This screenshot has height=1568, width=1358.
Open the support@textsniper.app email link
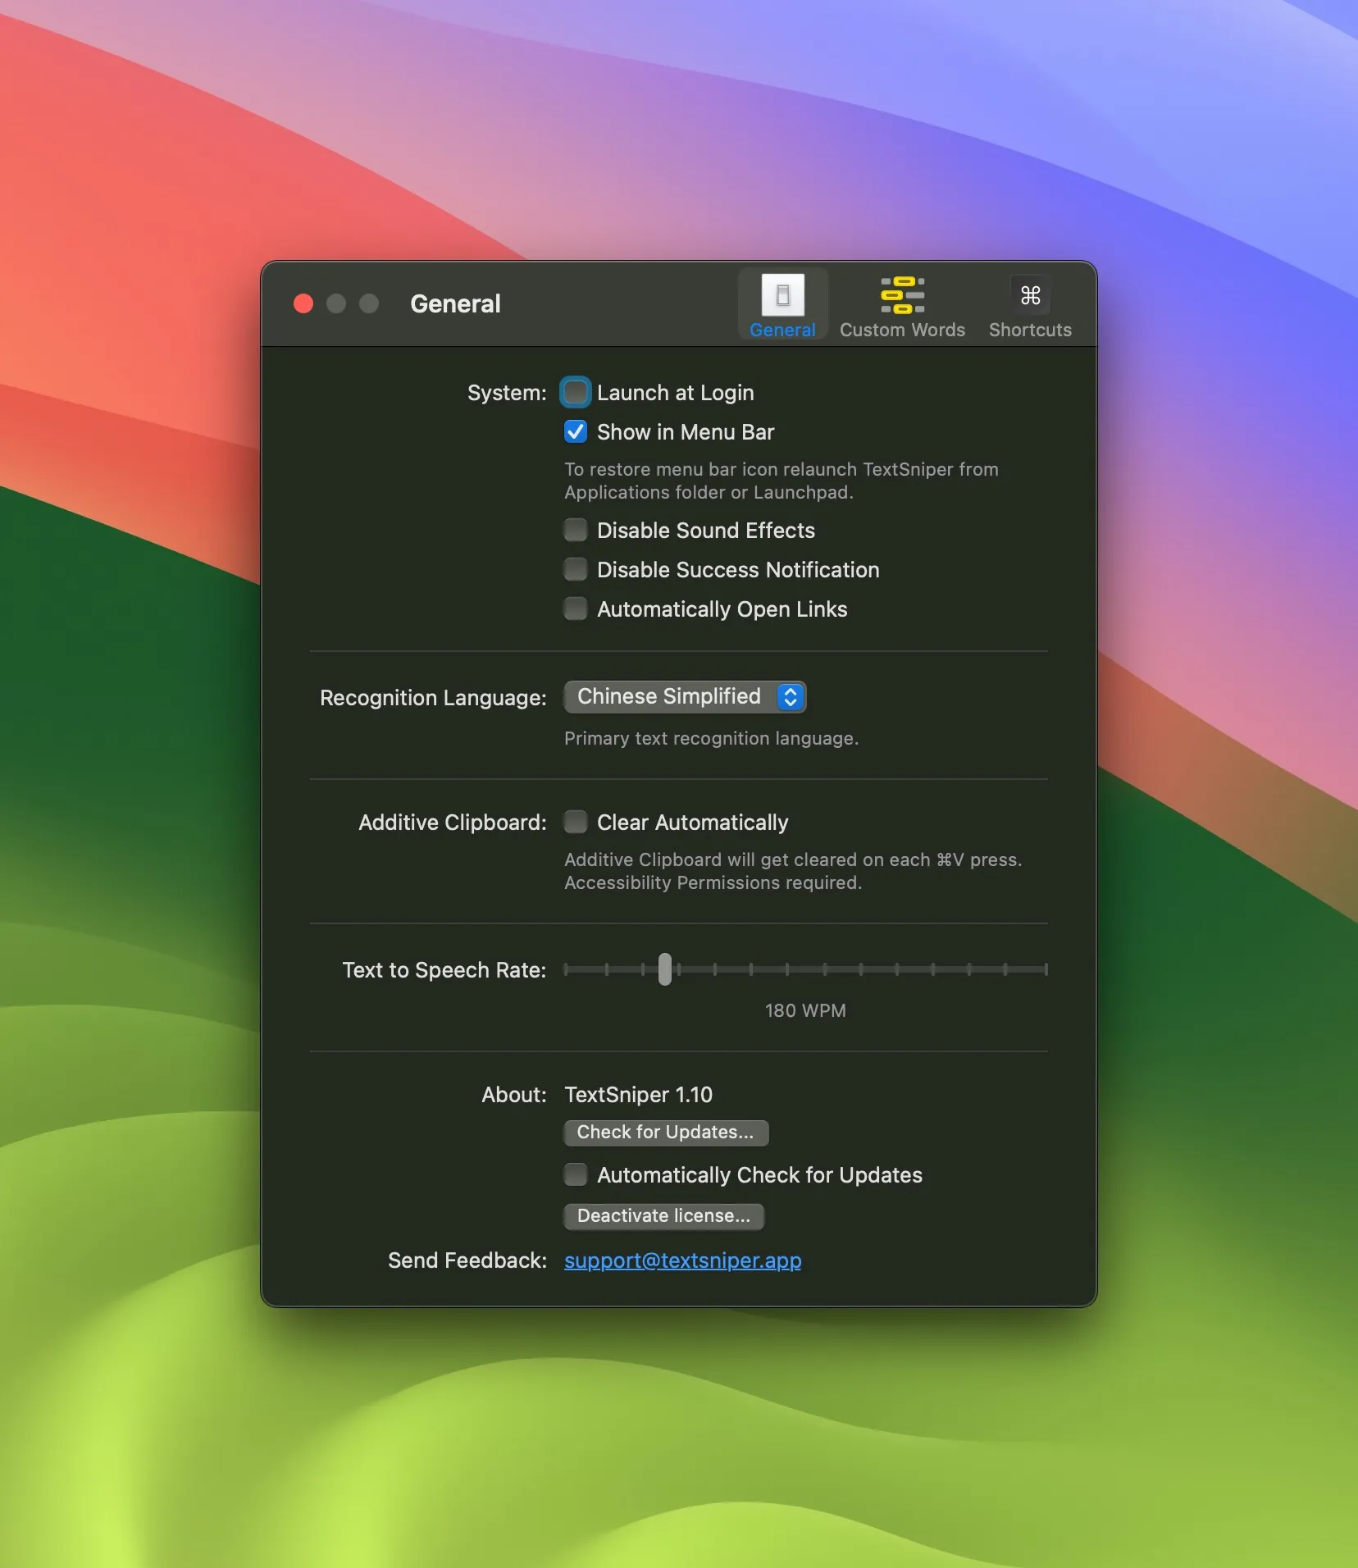pyautogui.click(x=683, y=1260)
